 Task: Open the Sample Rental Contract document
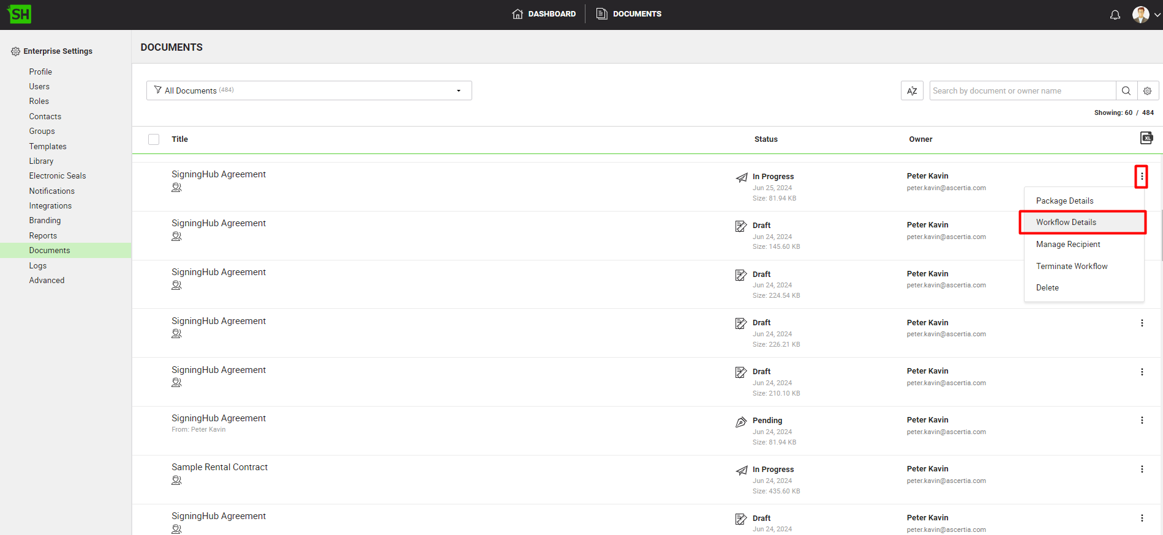[x=219, y=467]
